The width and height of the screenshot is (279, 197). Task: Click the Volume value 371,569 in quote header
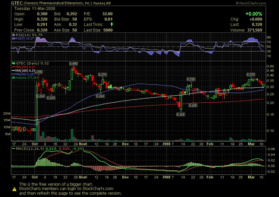(255, 30)
